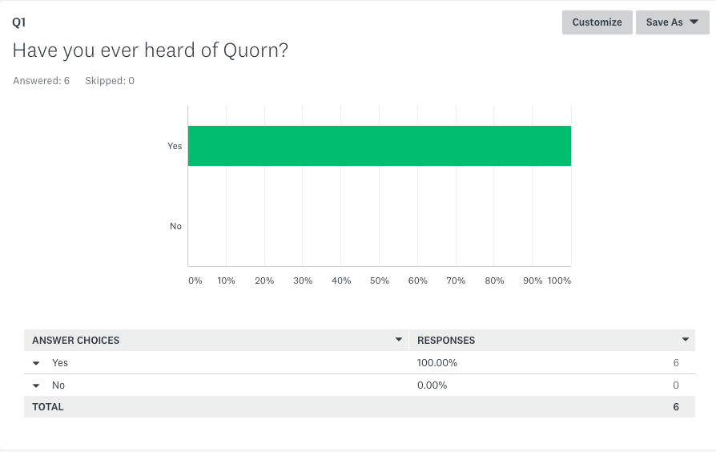Screen dimensions: 716x452
Task: Expand the No answer row arrow
Action: [x=36, y=385]
